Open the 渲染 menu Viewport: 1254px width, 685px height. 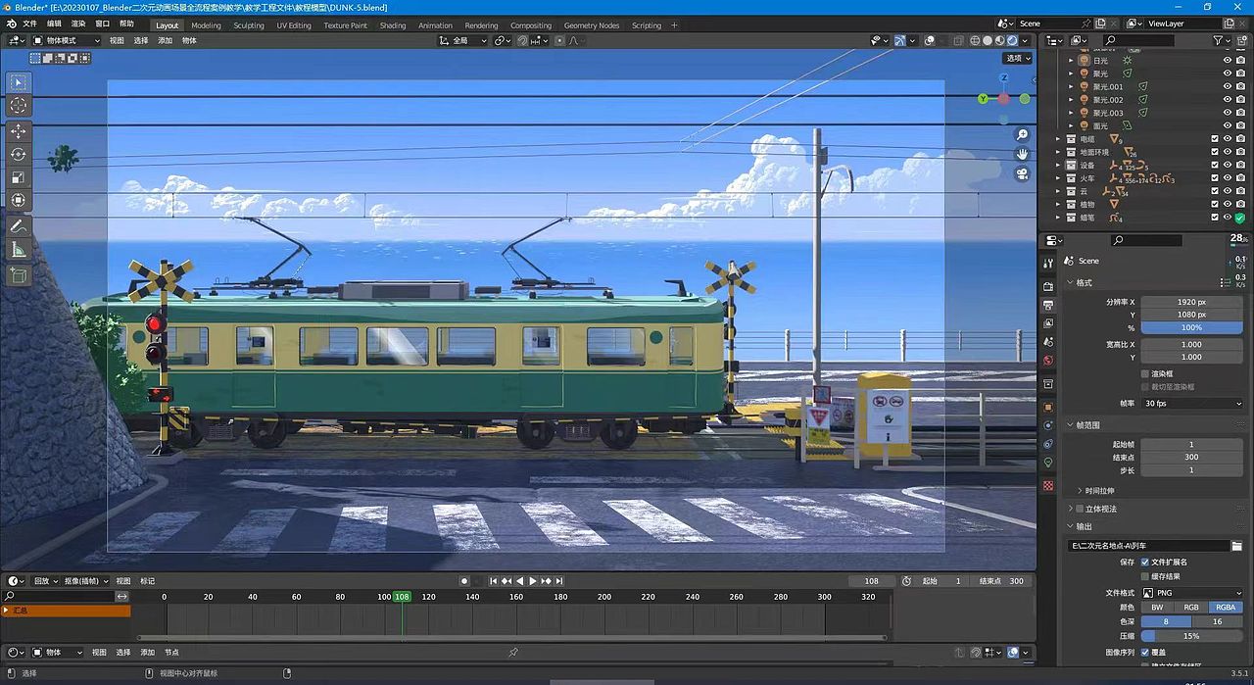[78, 24]
